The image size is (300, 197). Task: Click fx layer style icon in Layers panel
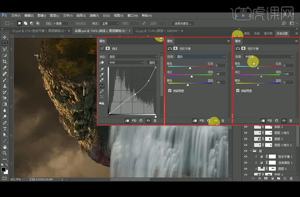(260, 178)
